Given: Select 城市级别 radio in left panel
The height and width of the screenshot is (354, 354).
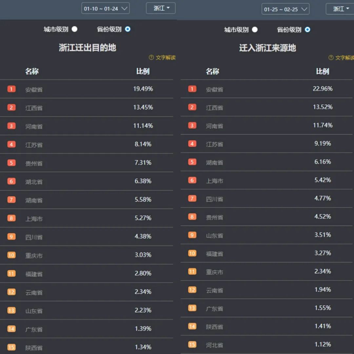Looking at the screenshot, I should 74,29.
